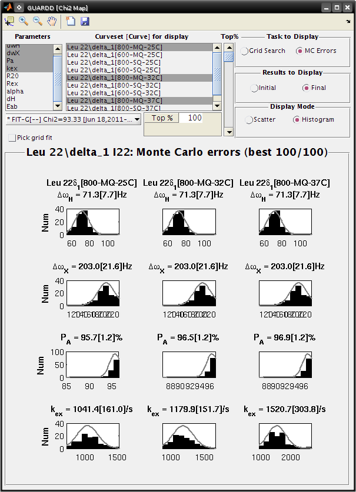Select the MC Errors radio button
The width and height of the screenshot is (356, 492).
(x=300, y=51)
